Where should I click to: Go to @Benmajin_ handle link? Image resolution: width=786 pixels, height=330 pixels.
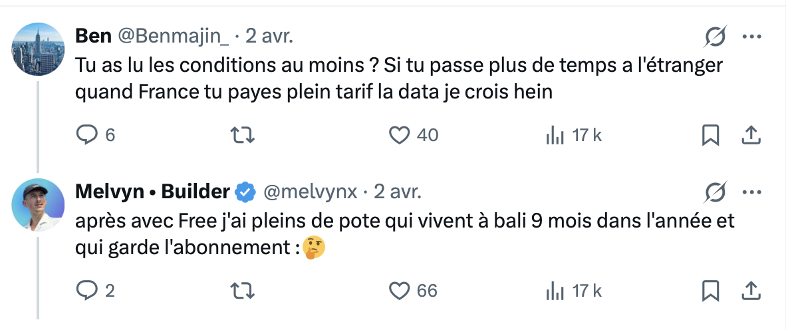(x=173, y=37)
